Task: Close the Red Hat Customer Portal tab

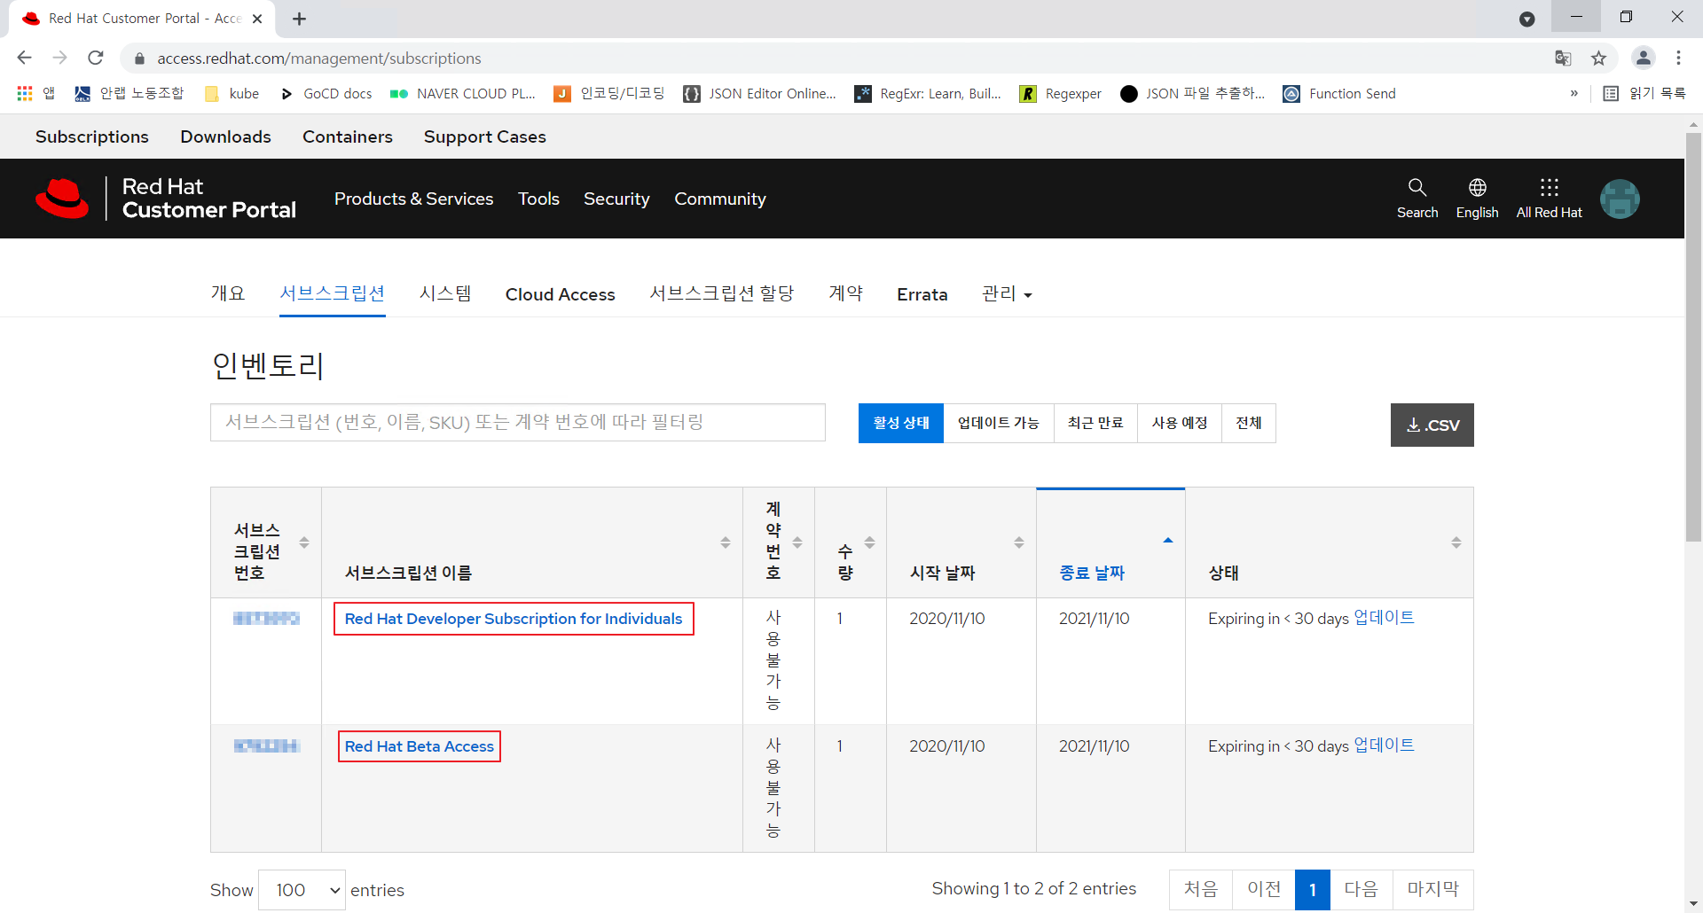Action: click(x=257, y=19)
